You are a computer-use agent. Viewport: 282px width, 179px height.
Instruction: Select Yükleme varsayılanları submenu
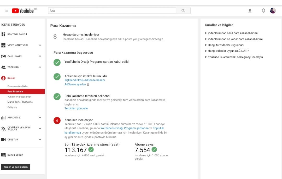[x=19, y=97]
